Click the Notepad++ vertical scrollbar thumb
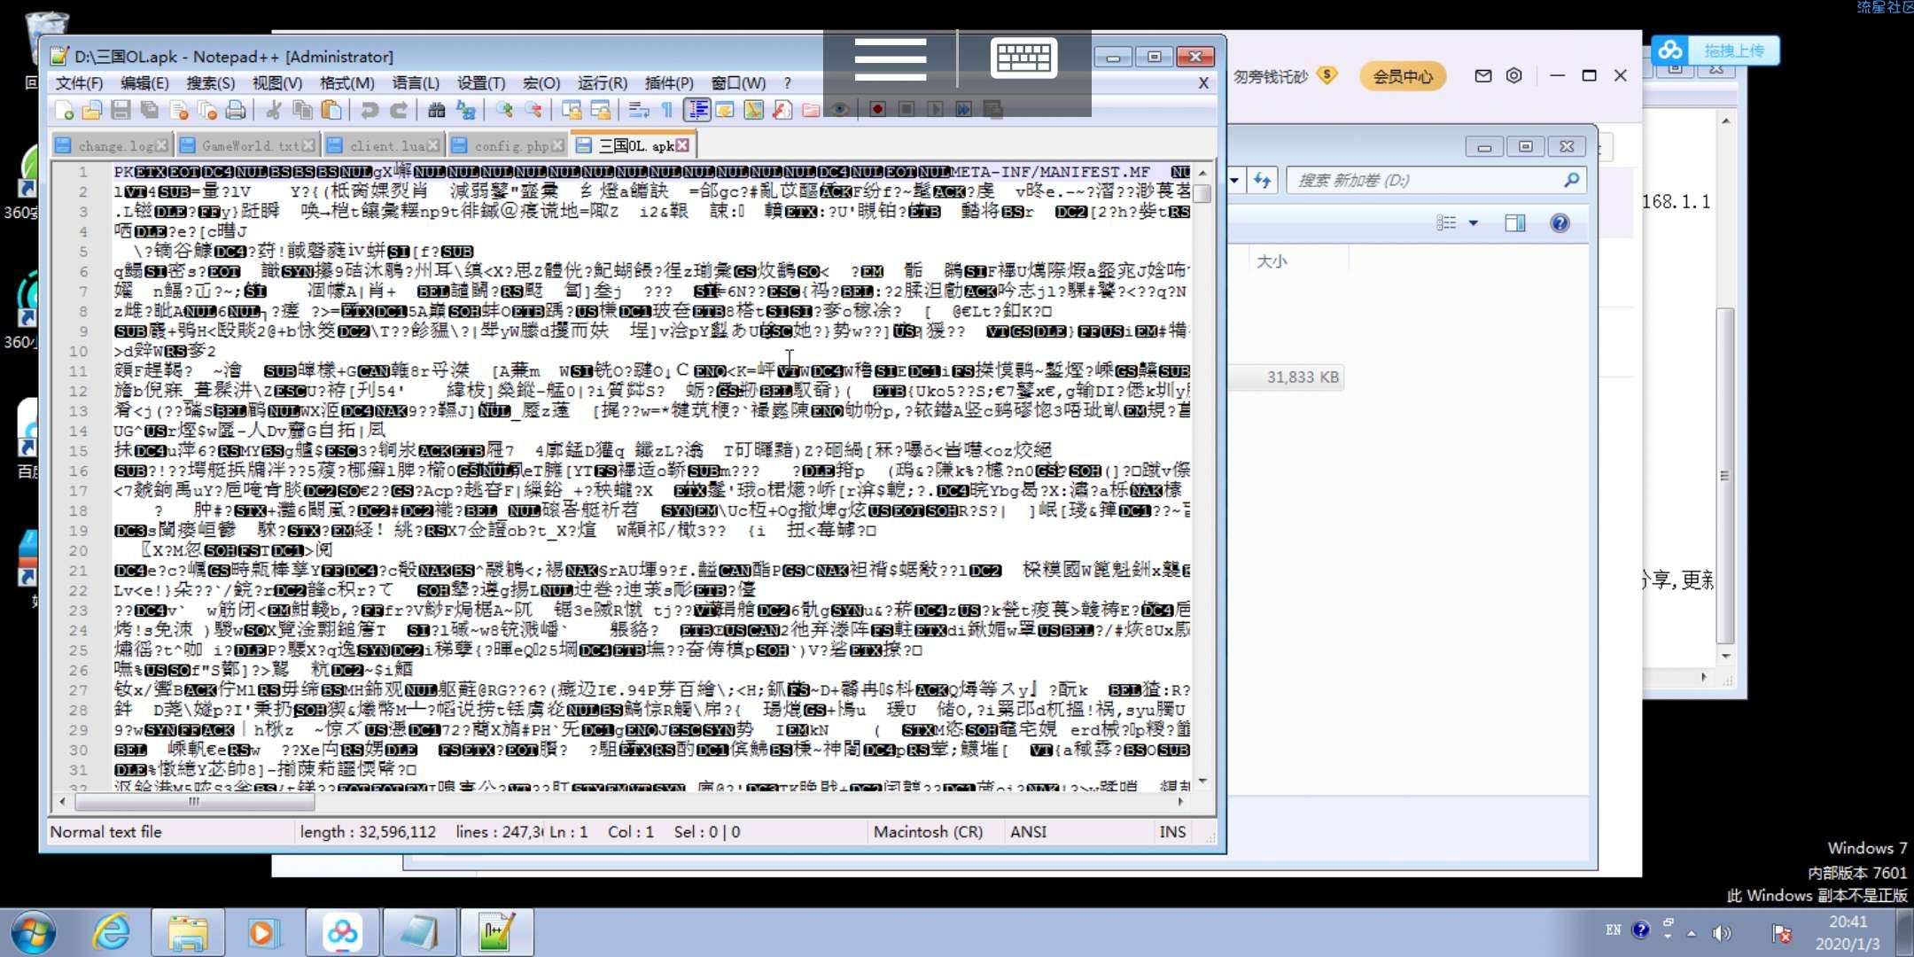Image resolution: width=1914 pixels, height=957 pixels. tap(1202, 193)
